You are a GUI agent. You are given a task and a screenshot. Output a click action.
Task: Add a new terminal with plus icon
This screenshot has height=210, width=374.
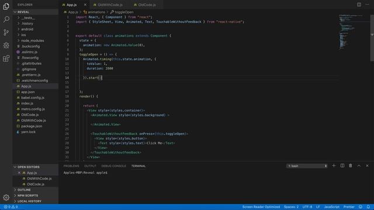point(334,166)
